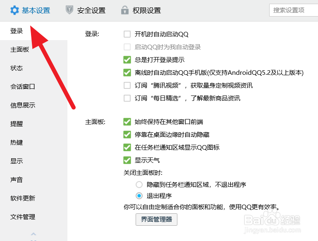This screenshot has width=318, height=241.
Task: Click the 主面板: section label
Action: [x=95, y=122]
